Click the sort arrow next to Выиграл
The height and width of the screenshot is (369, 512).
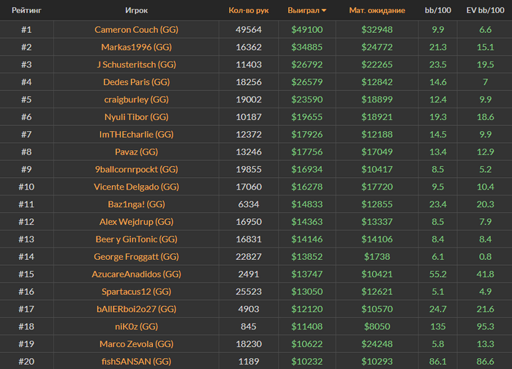click(x=324, y=11)
